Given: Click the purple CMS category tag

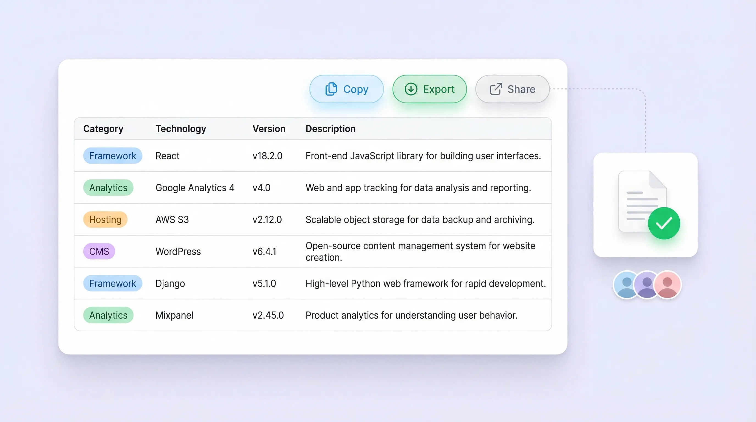Looking at the screenshot, I should pyautogui.click(x=99, y=251).
